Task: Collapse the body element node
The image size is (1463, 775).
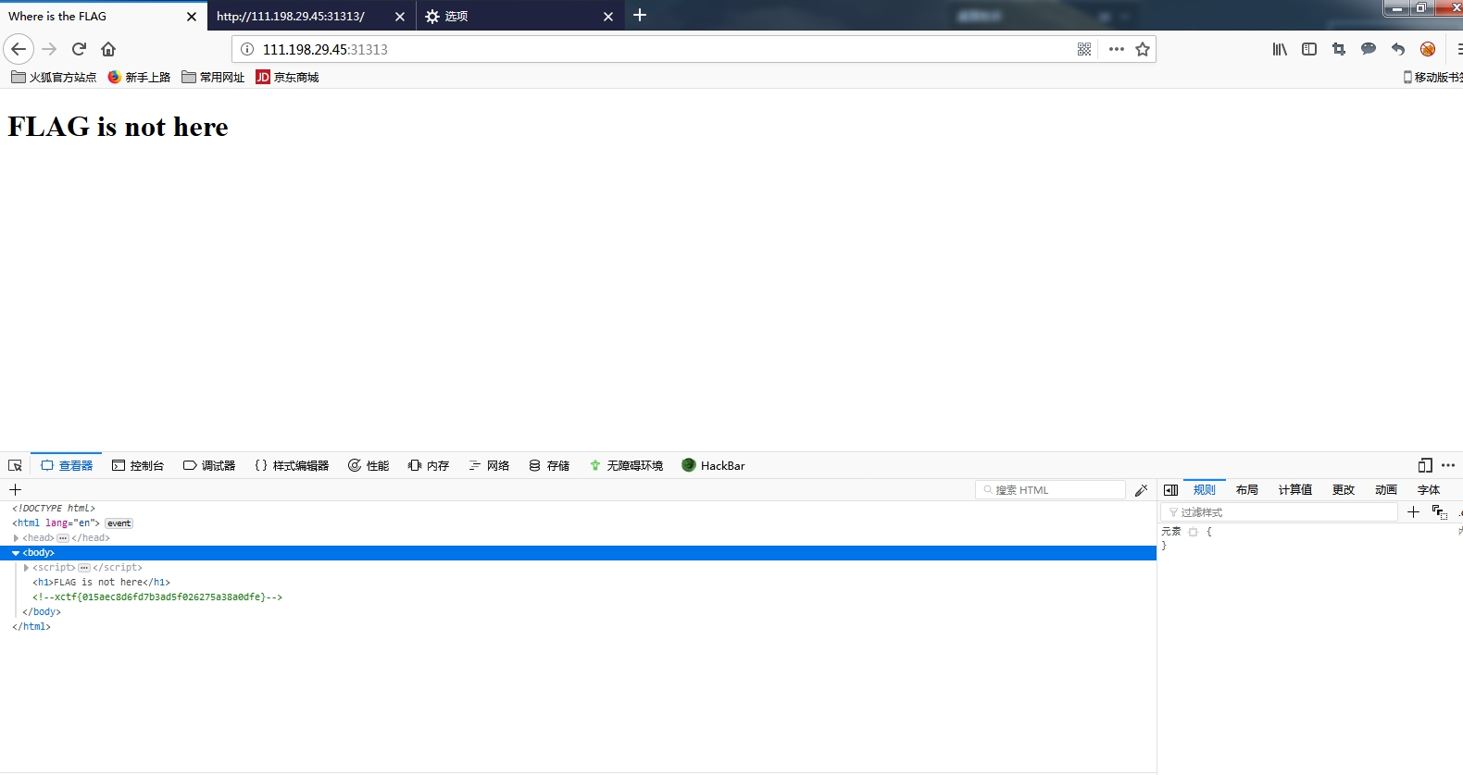Action: tap(16, 553)
